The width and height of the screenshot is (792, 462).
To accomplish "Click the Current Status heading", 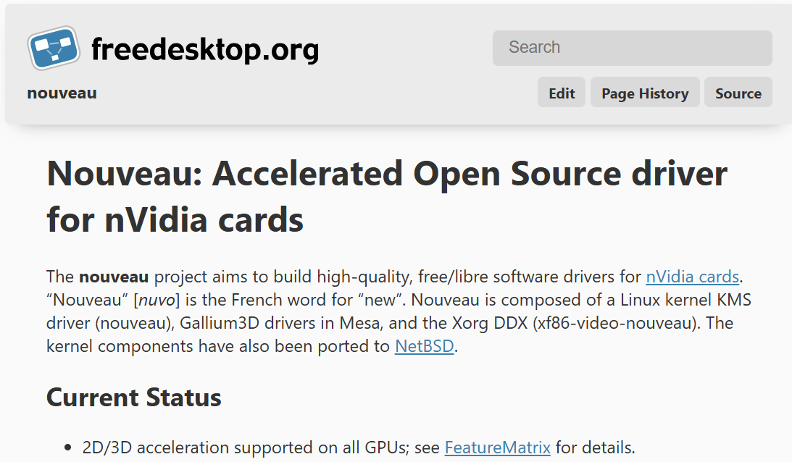I will (134, 398).
